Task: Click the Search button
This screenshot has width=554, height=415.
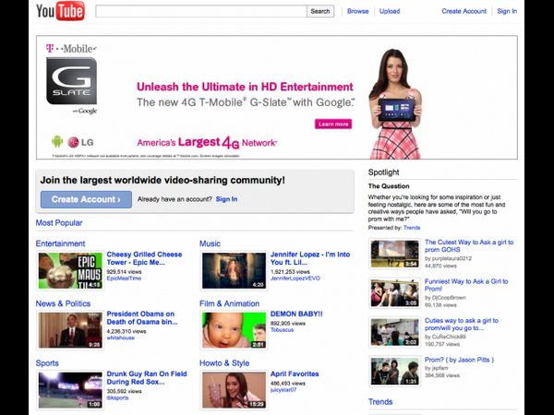Action: 320,11
